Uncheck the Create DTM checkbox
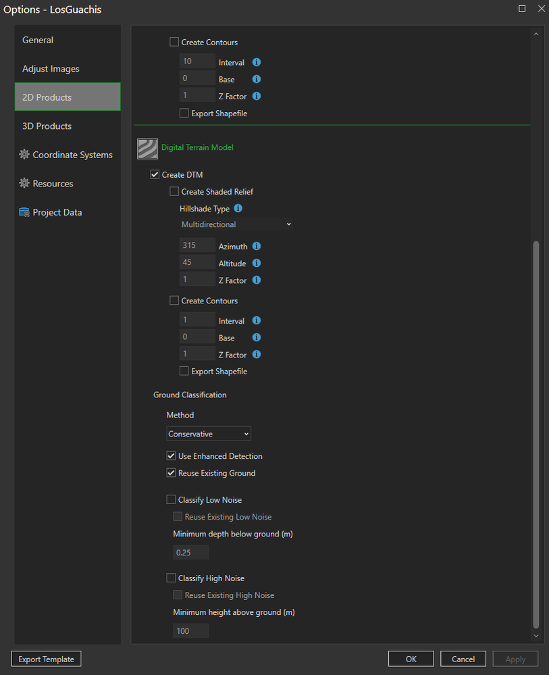The image size is (549, 675). (x=155, y=175)
